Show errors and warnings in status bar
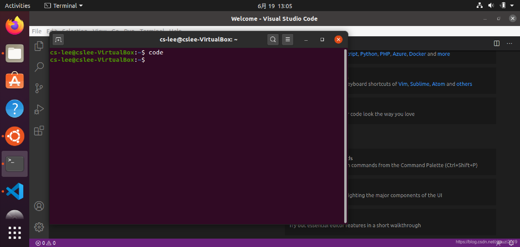Viewport: 520px width, 247px height. (x=46, y=243)
